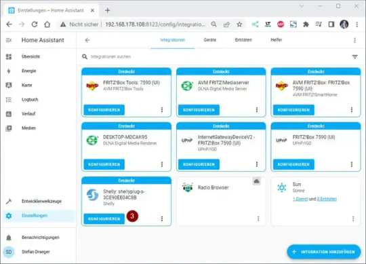Go back with the arrow beside Integrationen

coord(87,40)
